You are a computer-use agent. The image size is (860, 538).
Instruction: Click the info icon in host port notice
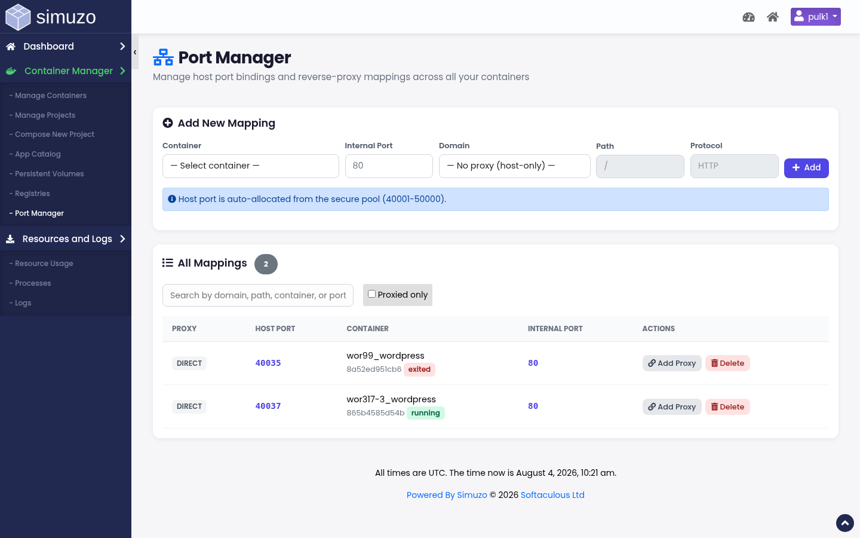[x=172, y=199]
